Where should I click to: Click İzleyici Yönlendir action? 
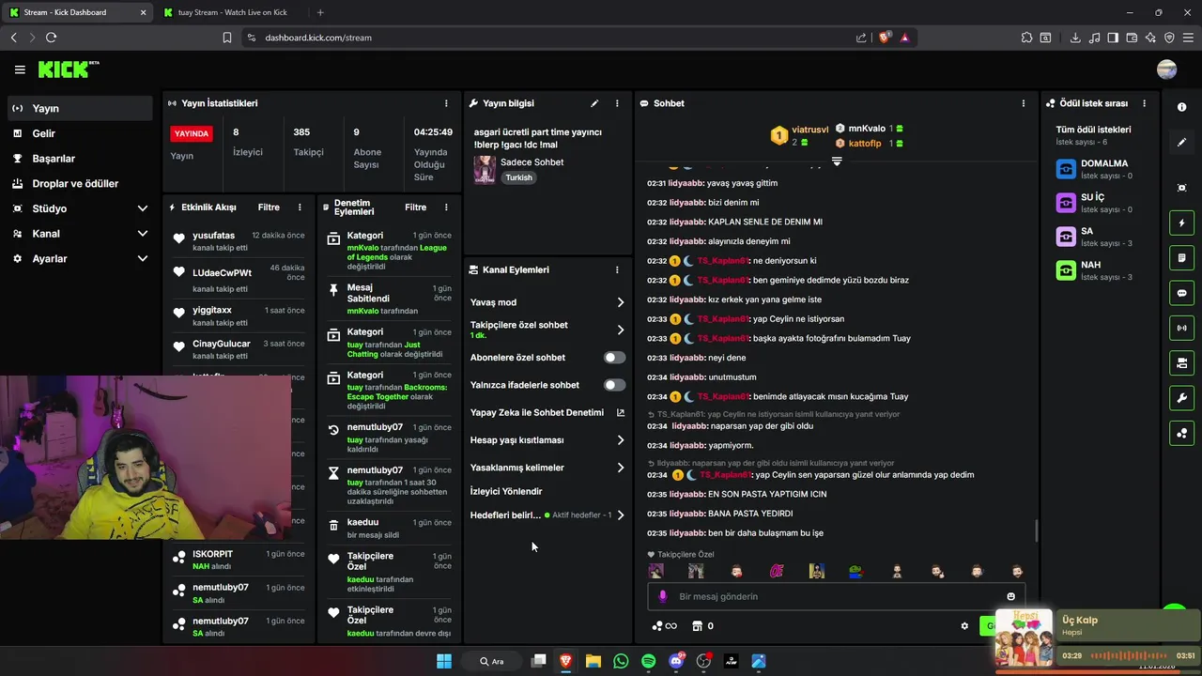tap(506, 491)
